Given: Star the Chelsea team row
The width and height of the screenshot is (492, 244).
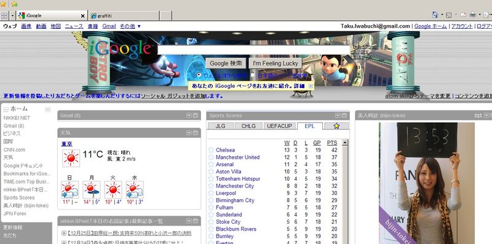Looking at the screenshot, I should coord(211,150).
